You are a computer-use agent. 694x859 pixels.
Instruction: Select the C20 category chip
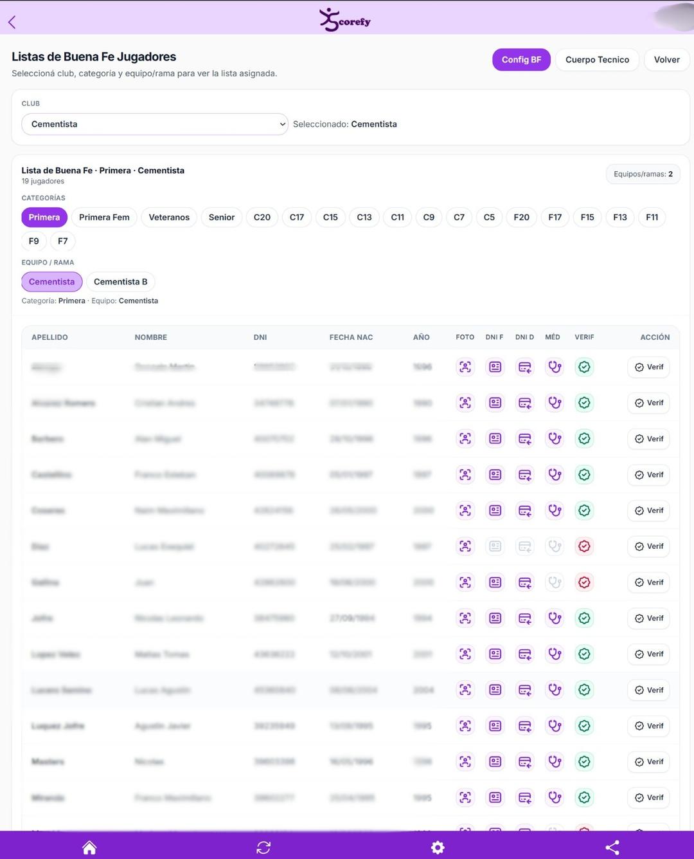[262, 217]
